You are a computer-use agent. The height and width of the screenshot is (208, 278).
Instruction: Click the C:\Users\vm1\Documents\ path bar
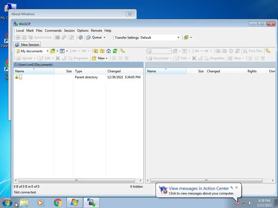[x=78, y=65]
